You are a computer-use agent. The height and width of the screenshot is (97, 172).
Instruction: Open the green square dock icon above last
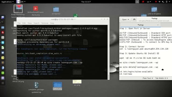[3, 73]
